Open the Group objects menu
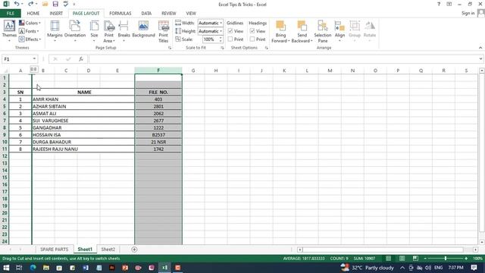Screen dimensions: 485x273 coord(355,31)
